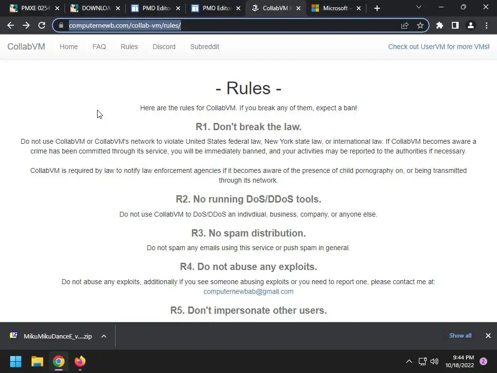Close the DOWNLOAD tab
Viewport: 497px width, 373px height.
click(118, 8)
